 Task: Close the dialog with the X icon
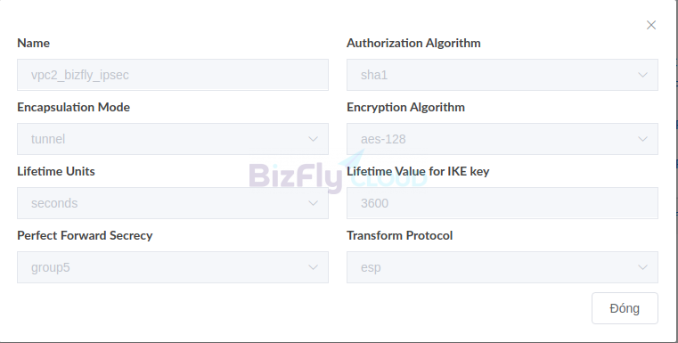(651, 25)
